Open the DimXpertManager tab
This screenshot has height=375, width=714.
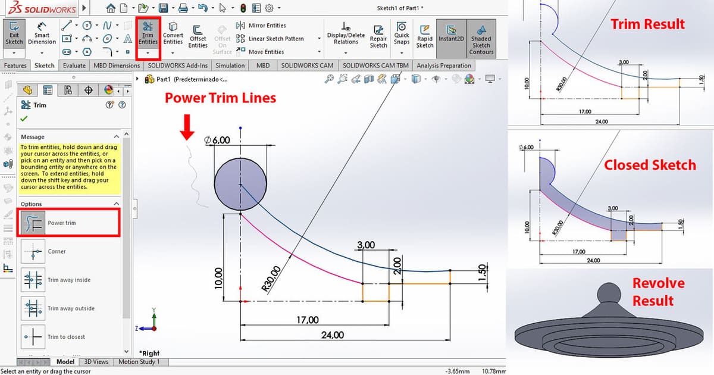[x=89, y=90]
